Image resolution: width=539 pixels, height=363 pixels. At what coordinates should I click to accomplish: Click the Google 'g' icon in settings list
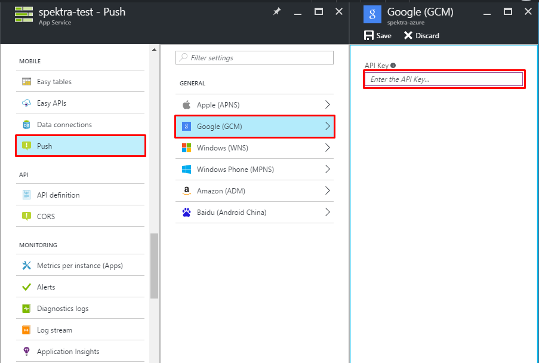[x=186, y=126]
